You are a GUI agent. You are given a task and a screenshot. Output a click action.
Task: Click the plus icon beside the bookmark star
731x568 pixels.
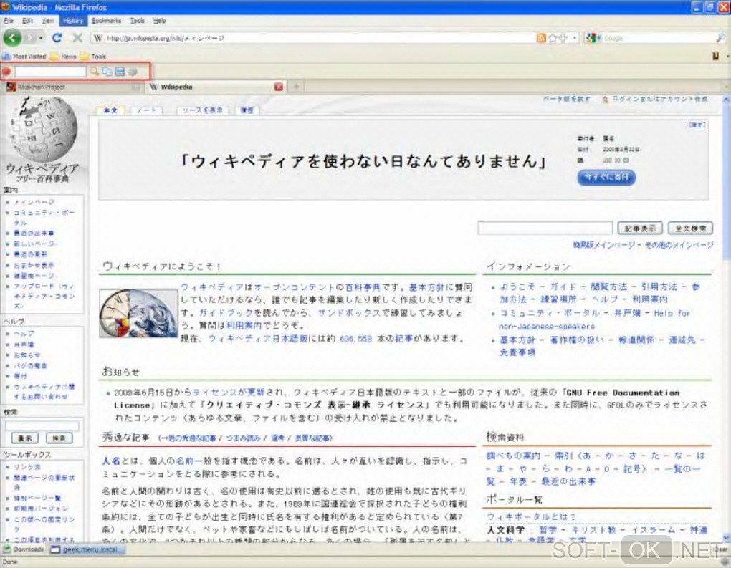tap(563, 38)
